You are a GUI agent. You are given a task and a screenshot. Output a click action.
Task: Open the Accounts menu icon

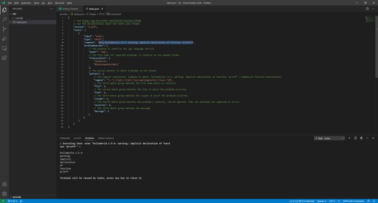[x=4, y=184]
